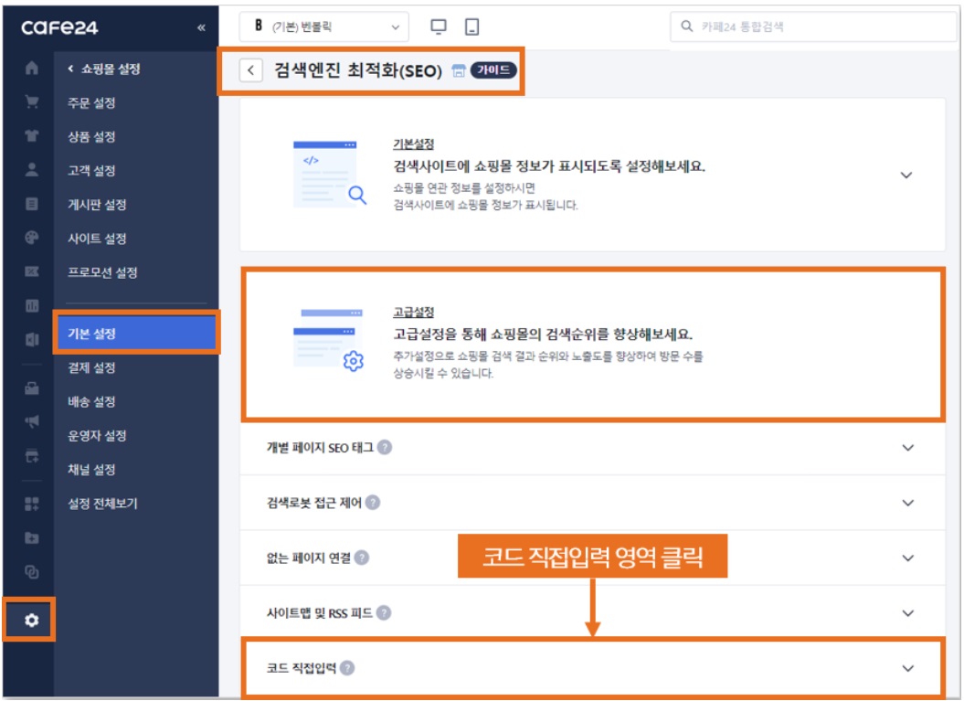Open the settings gear icon

pos(32,621)
